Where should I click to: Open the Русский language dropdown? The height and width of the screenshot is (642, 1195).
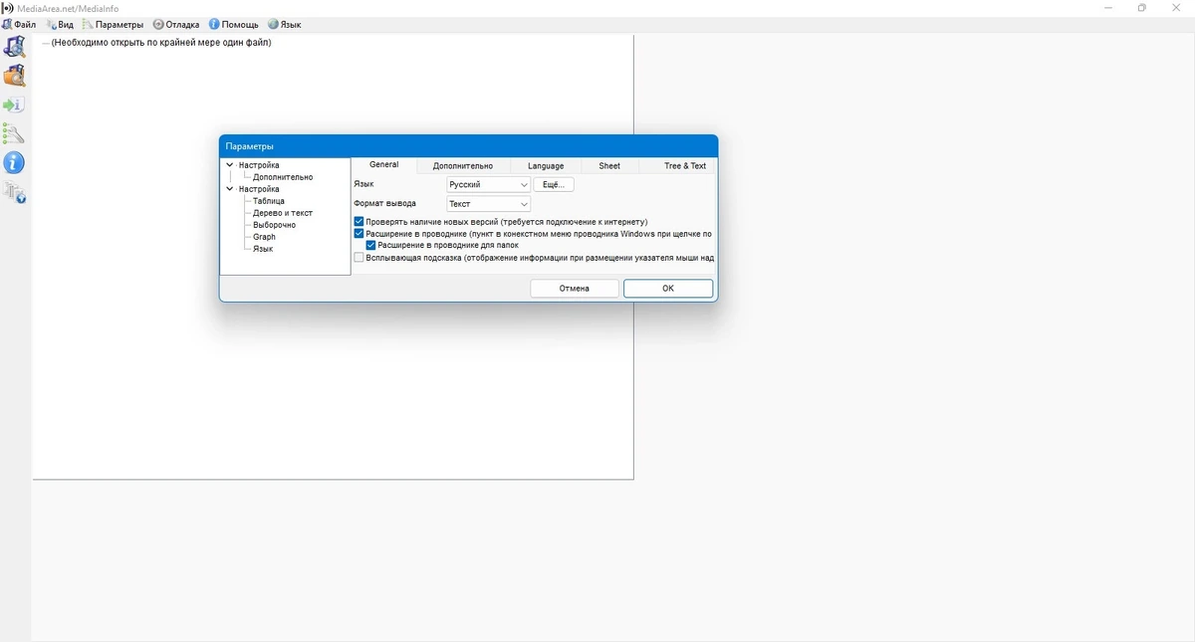[x=489, y=185]
